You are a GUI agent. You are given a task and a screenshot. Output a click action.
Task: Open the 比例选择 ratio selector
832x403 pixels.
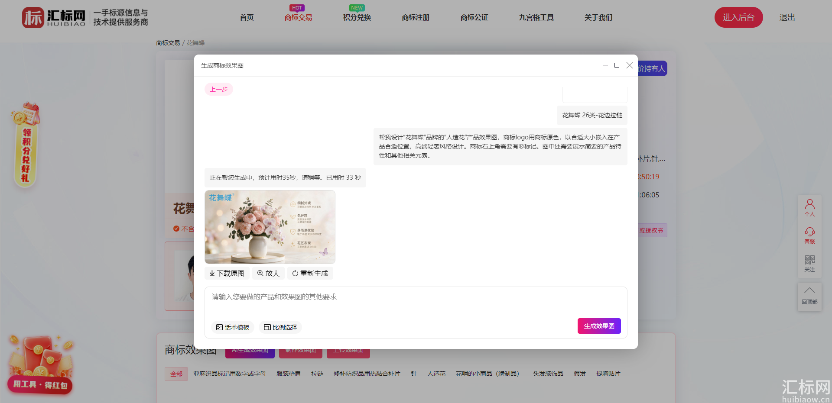(280, 327)
